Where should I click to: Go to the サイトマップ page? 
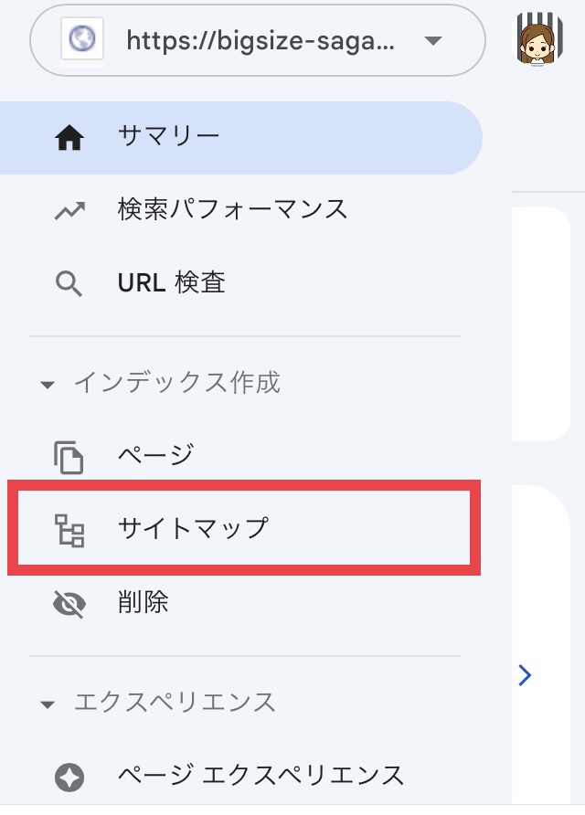tap(244, 527)
